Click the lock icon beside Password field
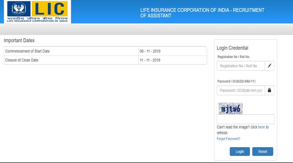293x163 pixels. 269,90
